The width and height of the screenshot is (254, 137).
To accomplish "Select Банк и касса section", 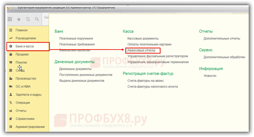I will point(25,46).
